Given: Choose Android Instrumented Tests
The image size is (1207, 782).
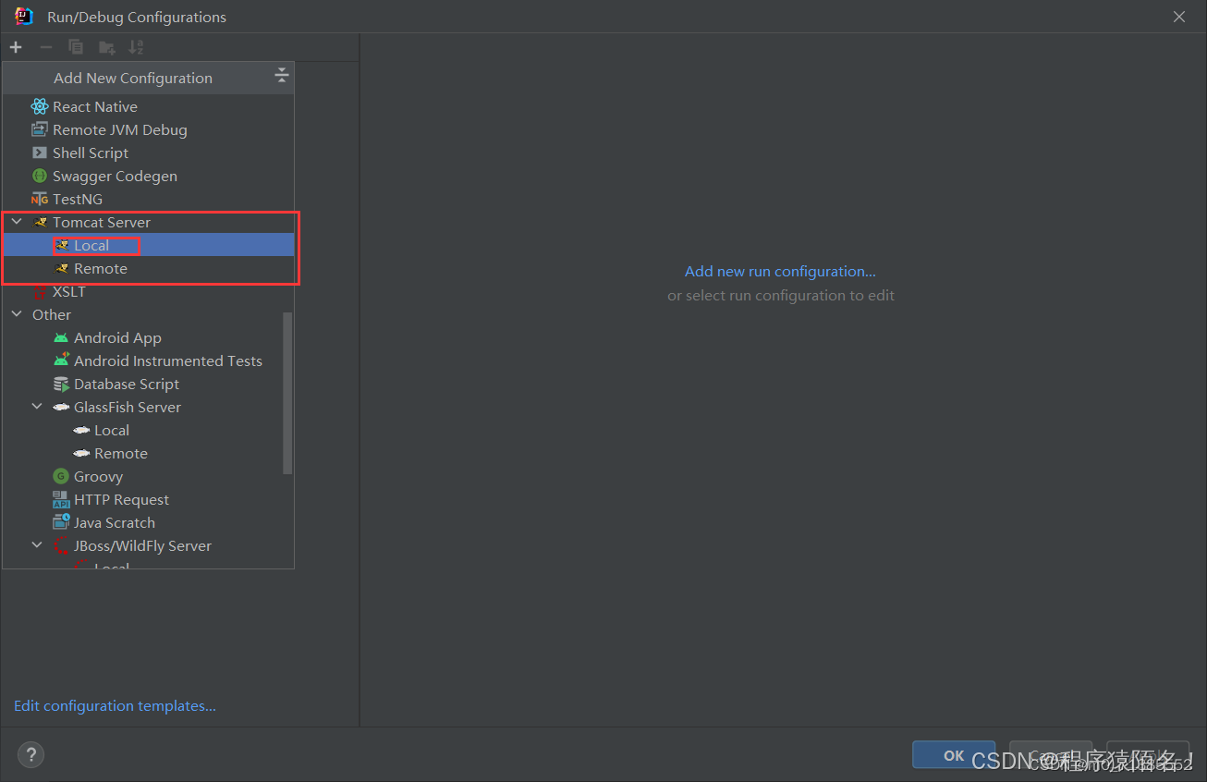Looking at the screenshot, I should [x=142, y=360].
